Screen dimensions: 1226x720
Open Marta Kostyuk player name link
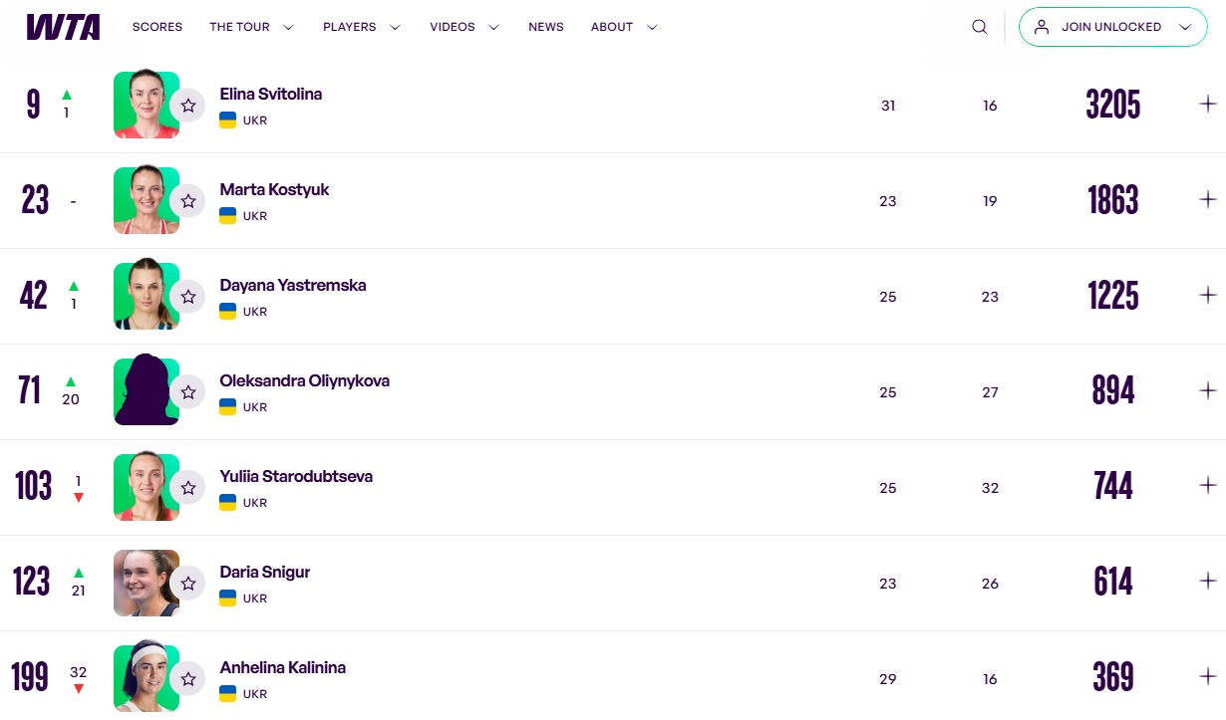pos(274,189)
